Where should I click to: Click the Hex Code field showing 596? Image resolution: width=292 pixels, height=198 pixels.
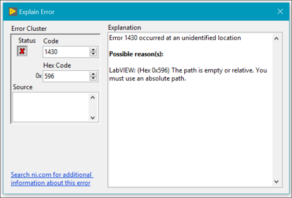66,76
